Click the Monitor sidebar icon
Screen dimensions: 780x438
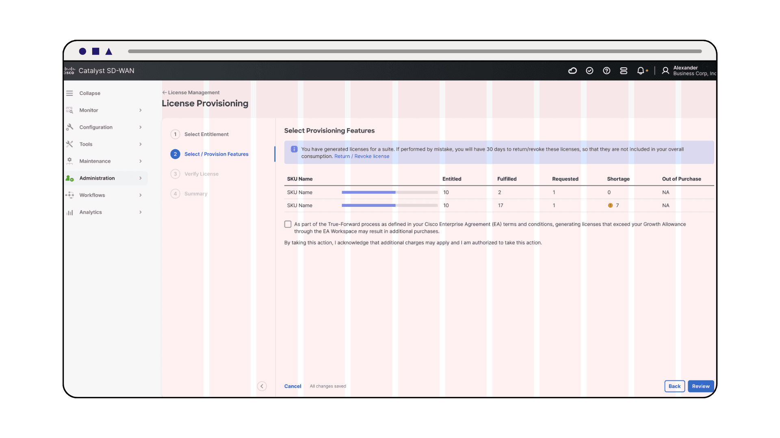tap(69, 110)
